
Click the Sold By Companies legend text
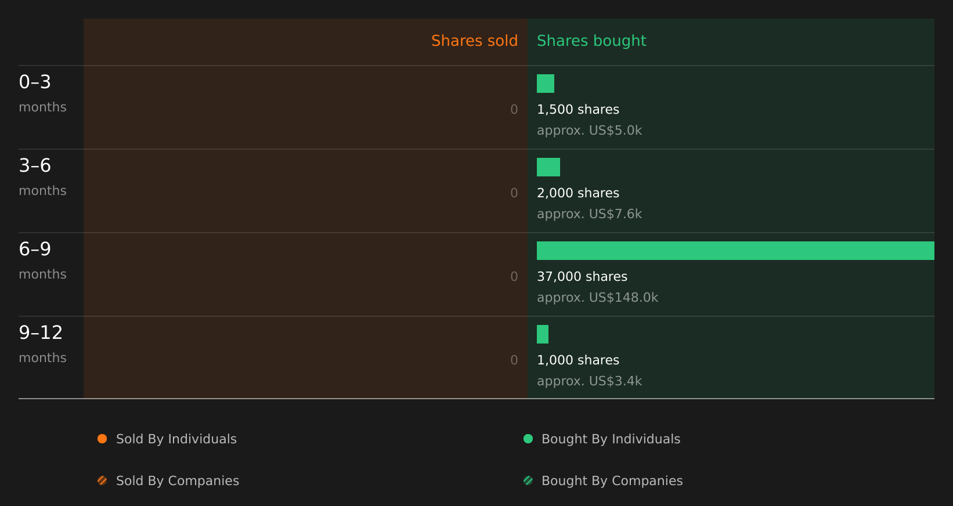click(178, 481)
